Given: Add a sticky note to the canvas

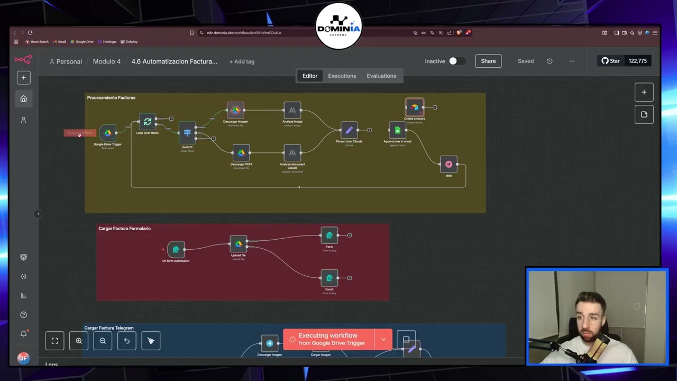Looking at the screenshot, I should pyautogui.click(x=644, y=114).
